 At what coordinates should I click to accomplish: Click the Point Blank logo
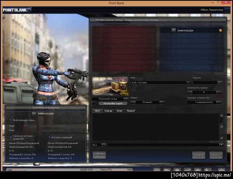[x=17, y=10]
